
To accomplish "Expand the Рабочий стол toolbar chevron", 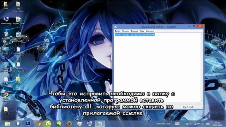I will coord(172,122).
